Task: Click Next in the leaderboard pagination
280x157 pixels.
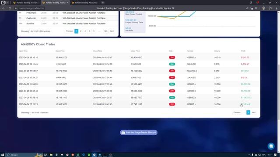Action: coord(112,31)
